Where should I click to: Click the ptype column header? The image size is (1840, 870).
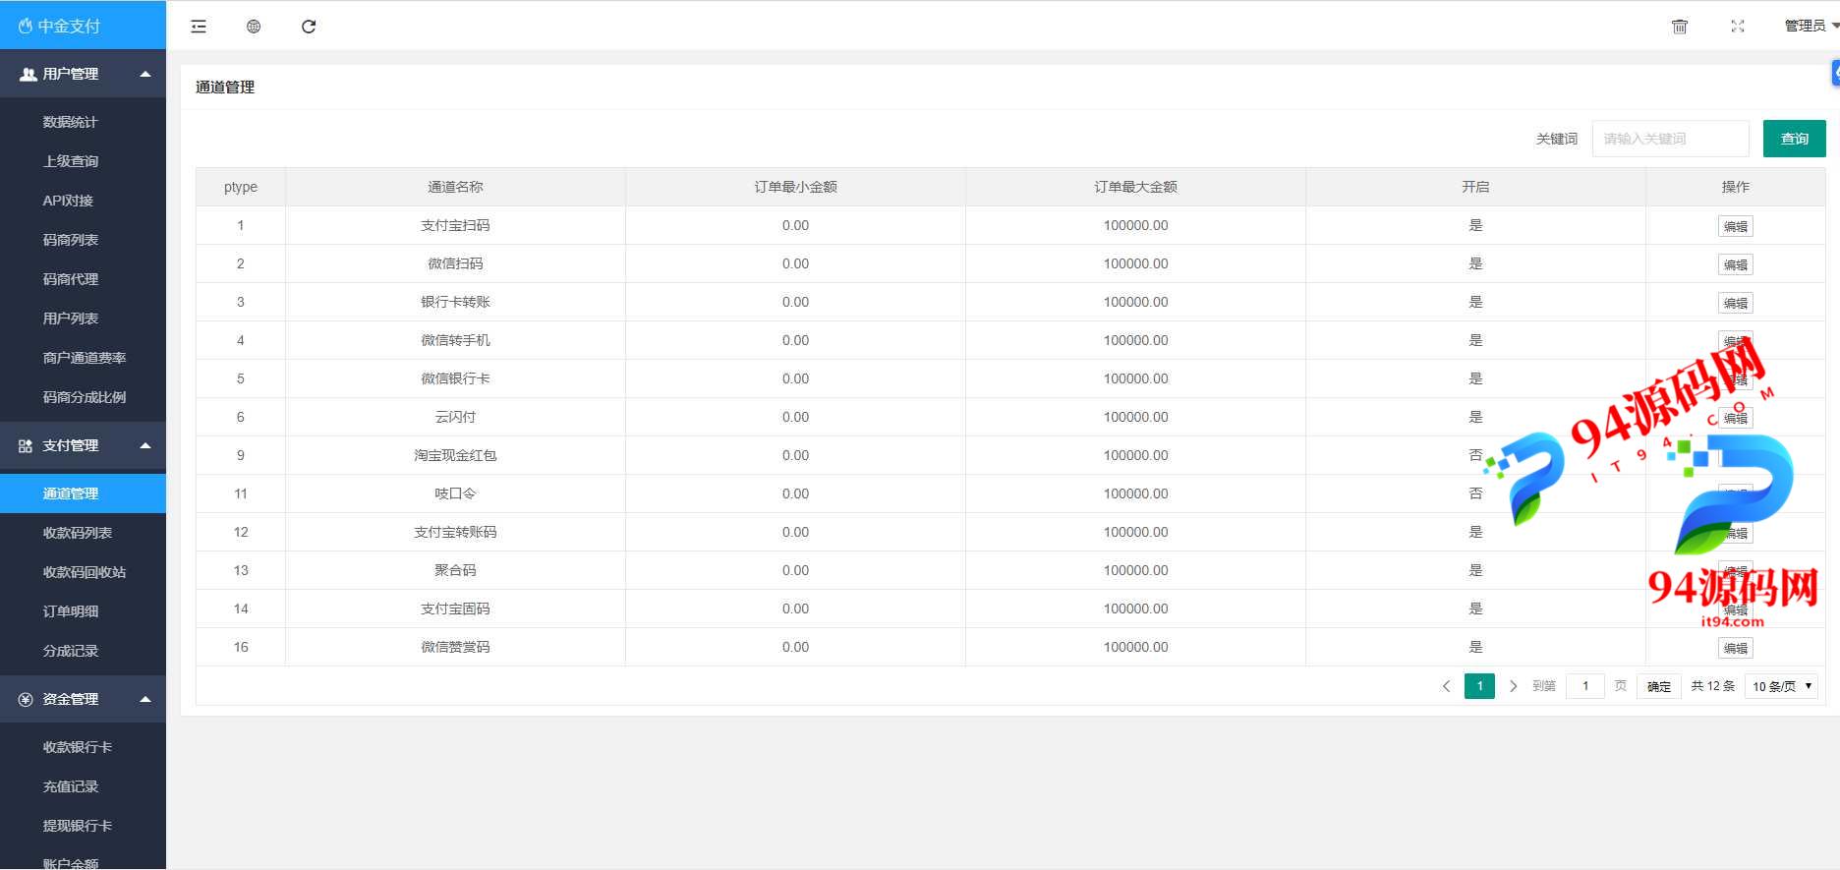241,187
